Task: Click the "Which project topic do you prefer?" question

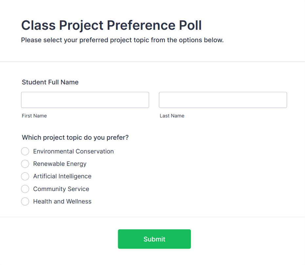Action: (75, 138)
